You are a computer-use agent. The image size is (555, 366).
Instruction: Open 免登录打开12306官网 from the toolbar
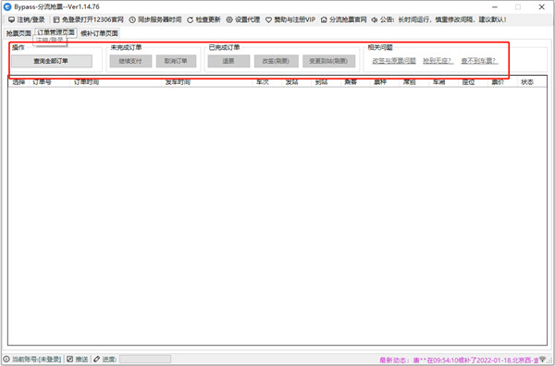(88, 19)
